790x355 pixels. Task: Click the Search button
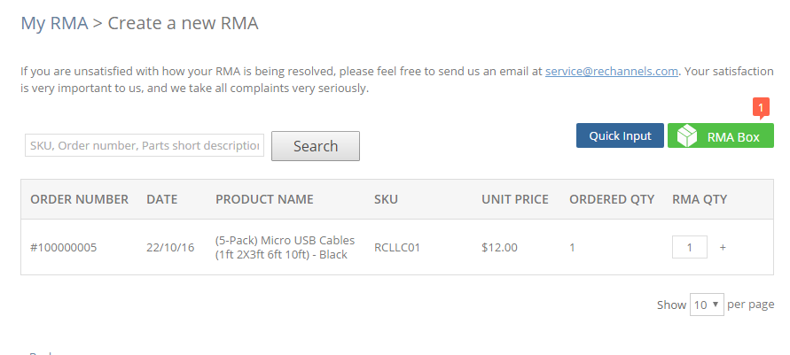point(316,146)
